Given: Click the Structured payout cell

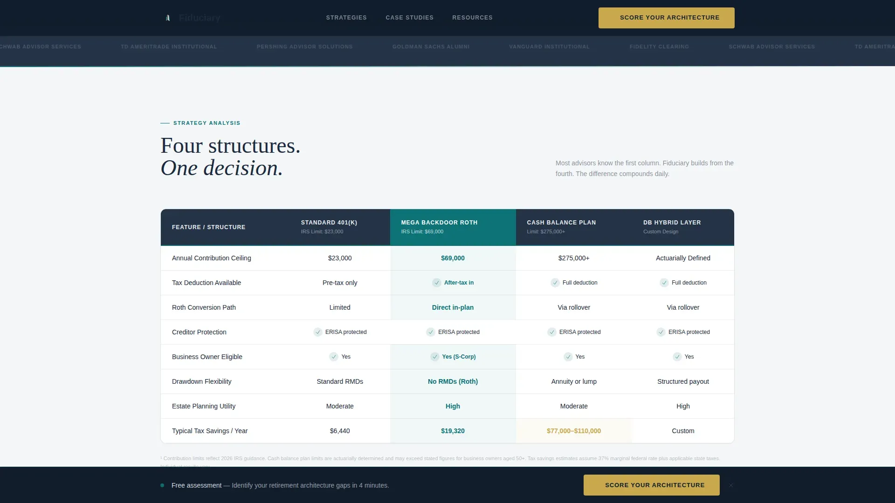Looking at the screenshot, I should (683, 381).
